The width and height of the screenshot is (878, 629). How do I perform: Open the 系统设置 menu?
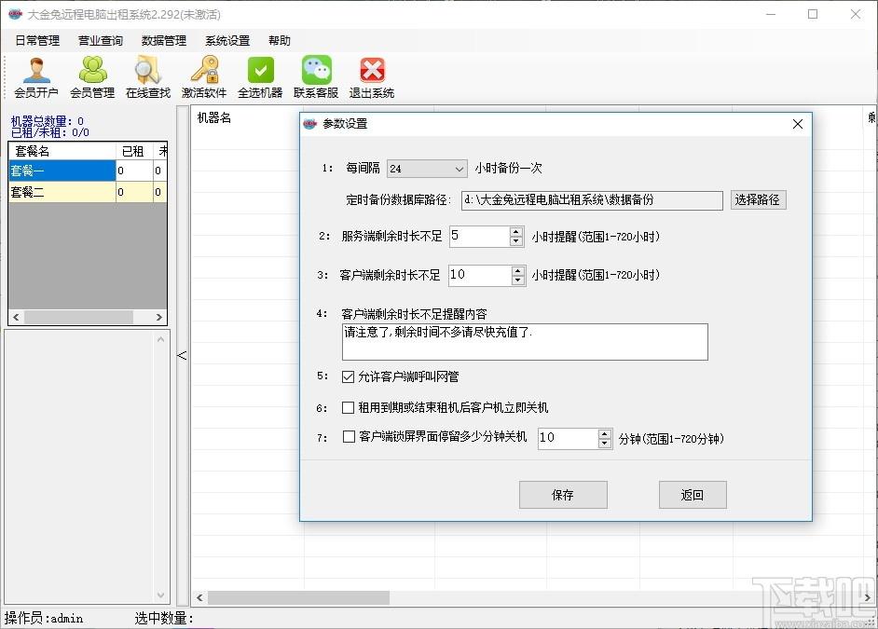click(227, 40)
